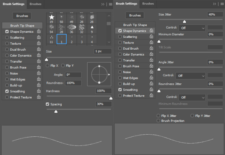The width and height of the screenshot is (225, 155).
Task: Open Size Jitter Control dropdown
Action: pos(192,28)
